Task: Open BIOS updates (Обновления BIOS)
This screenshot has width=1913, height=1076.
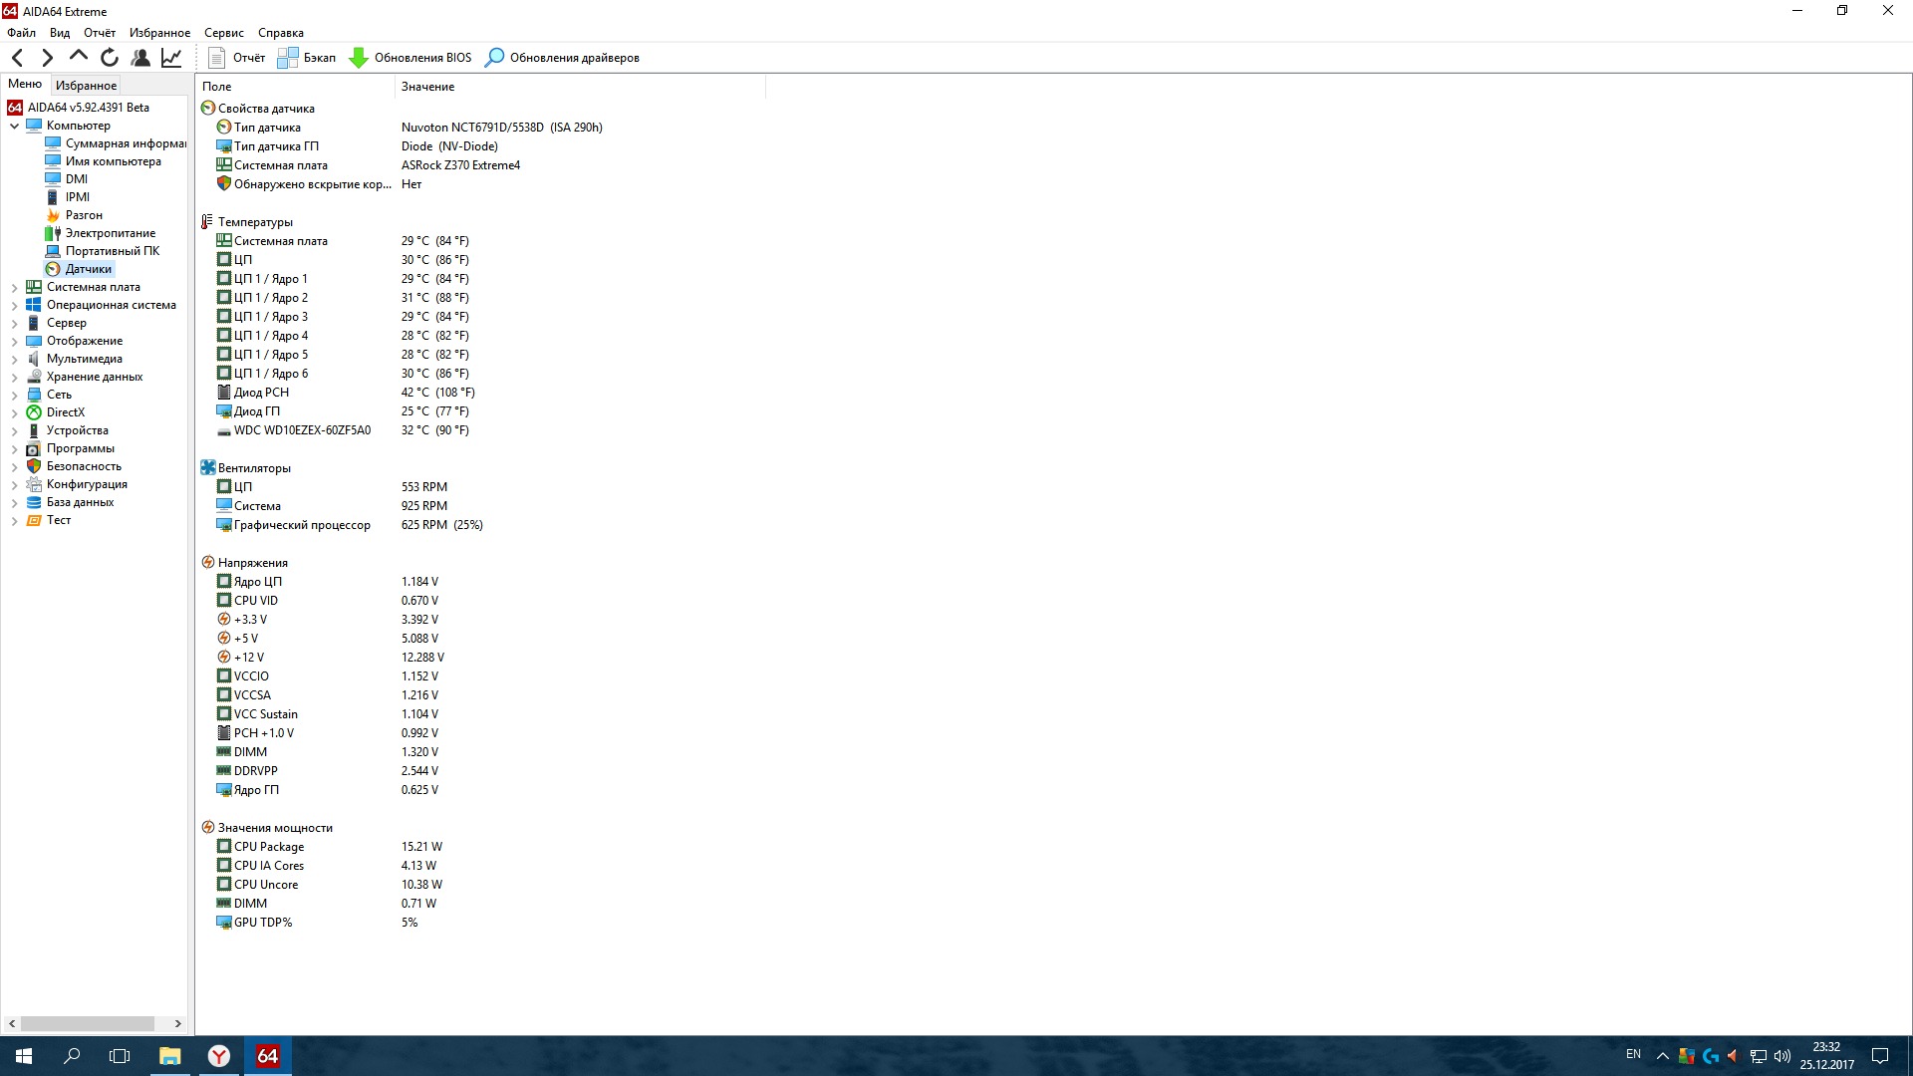Action: tap(410, 58)
